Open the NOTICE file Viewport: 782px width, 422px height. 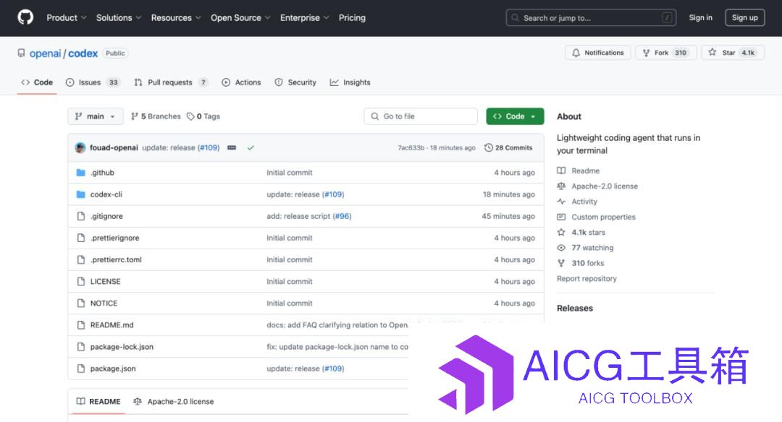(104, 303)
